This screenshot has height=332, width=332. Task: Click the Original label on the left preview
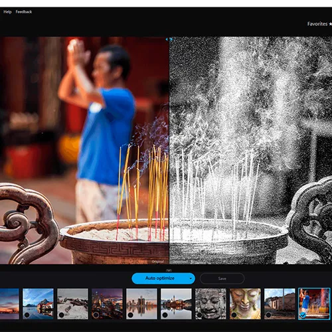coord(158,262)
